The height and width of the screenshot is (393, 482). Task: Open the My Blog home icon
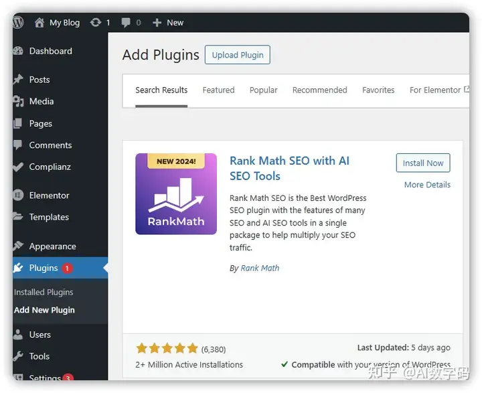[x=39, y=23]
